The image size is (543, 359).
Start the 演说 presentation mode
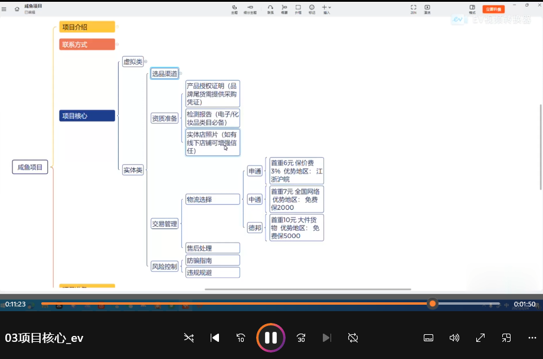coord(427,9)
